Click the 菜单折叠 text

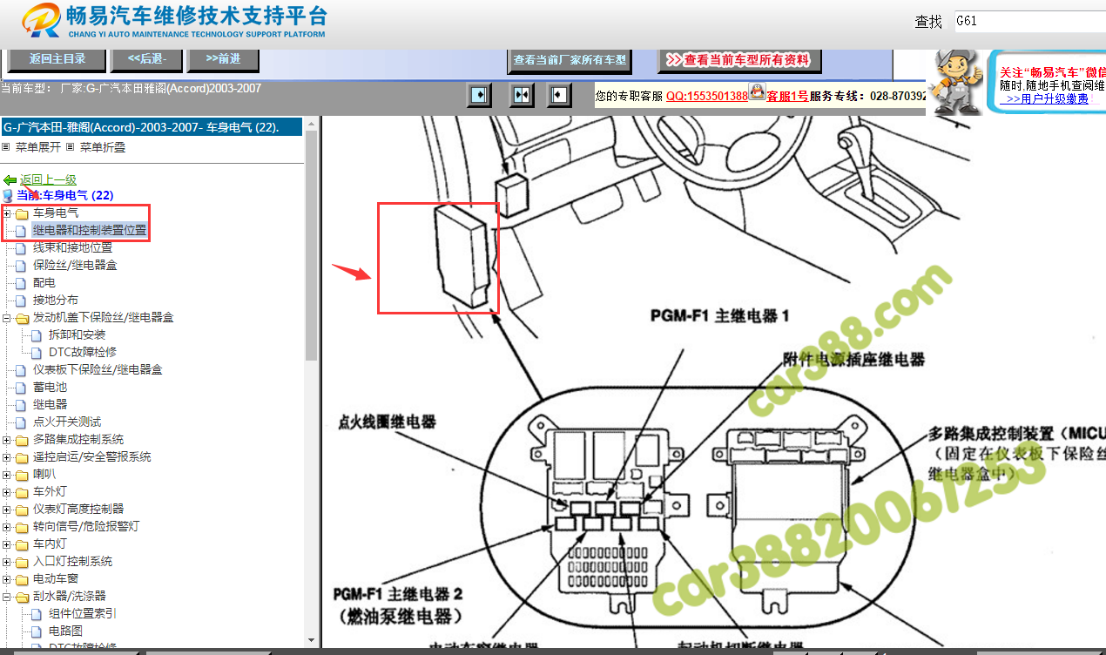pyautogui.click(x=103, y=147)
